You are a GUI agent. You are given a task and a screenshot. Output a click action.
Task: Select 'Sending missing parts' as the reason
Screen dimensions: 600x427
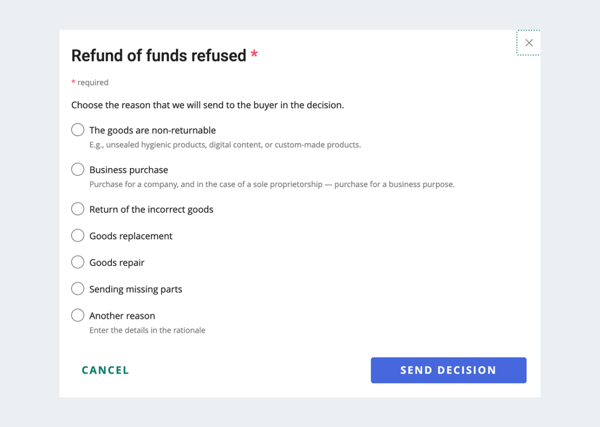(77, 288)
